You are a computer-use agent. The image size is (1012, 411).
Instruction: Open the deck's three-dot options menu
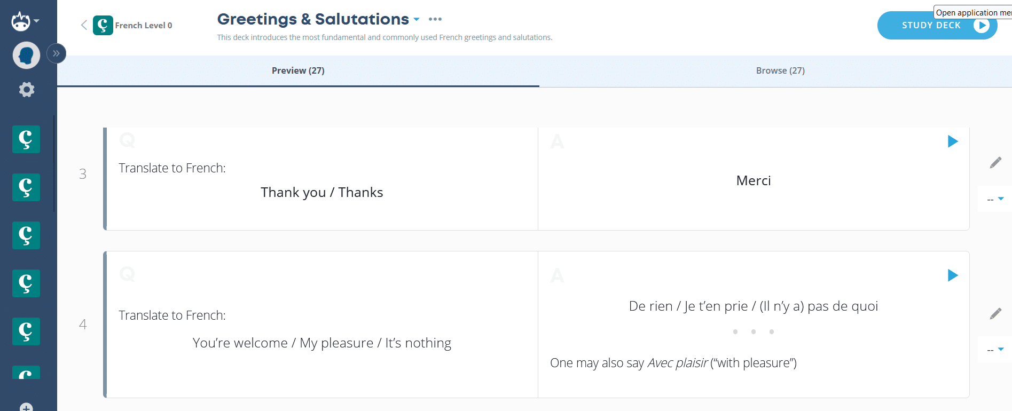tap(435, 19)
